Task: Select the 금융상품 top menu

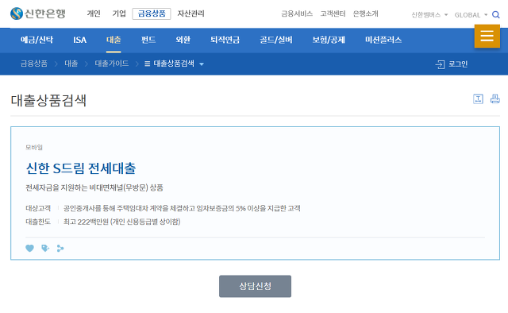Action: pos(152,14)
